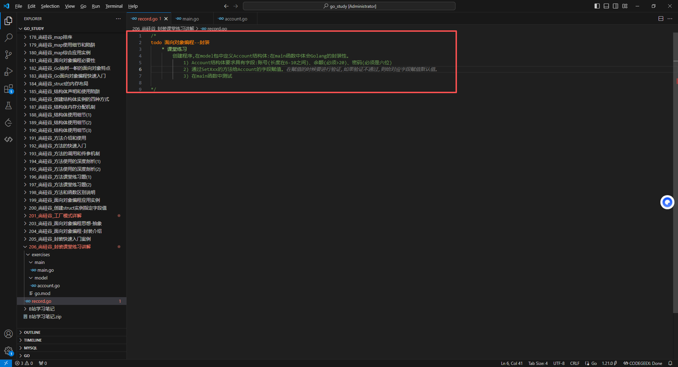Open Run and Debug view icon
The image size is (678, 367).
[x=8, y=72]
